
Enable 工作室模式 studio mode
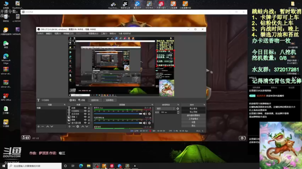pyautogui.click(x=193, y=119)
